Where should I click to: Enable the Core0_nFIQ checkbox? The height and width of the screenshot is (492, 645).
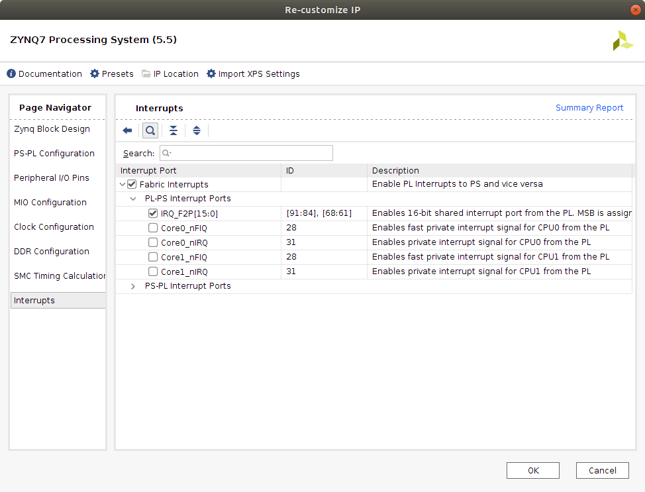pos(152,228)
